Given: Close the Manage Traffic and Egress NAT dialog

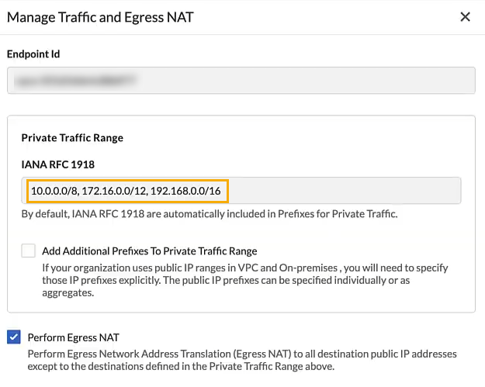Looking at the screenshot, I should [x=465, y=16].
